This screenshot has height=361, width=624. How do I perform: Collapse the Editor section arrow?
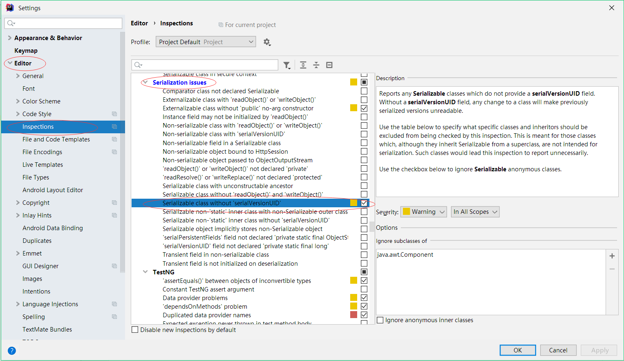(x=10, y=63)
